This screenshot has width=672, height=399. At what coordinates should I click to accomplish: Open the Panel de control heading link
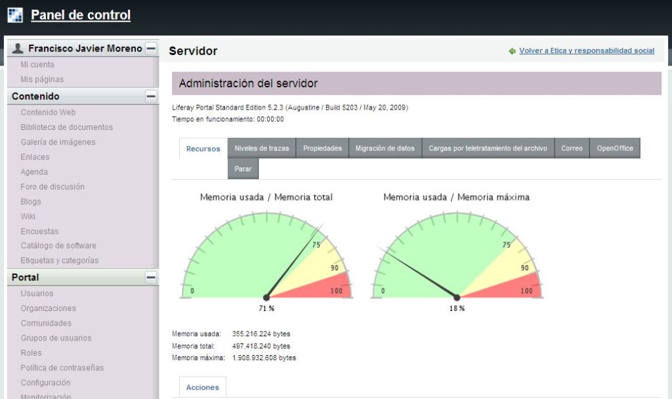80,15
